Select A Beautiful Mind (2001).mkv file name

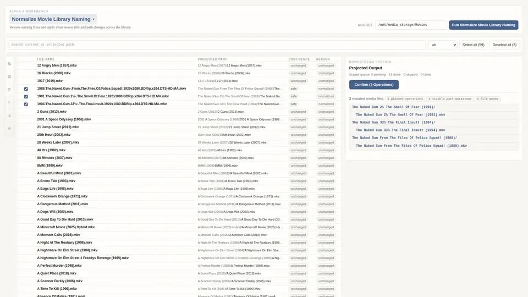click(x=59, y=173)
